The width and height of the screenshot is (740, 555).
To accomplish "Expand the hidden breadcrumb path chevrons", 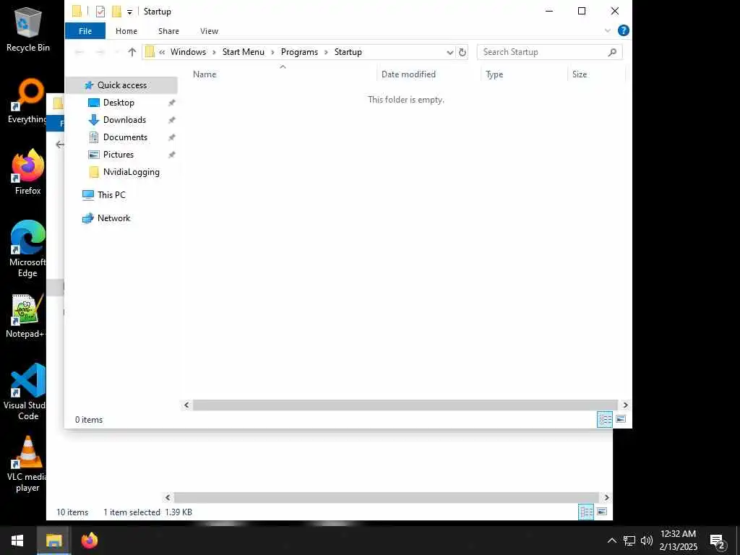I will point(162,52).
